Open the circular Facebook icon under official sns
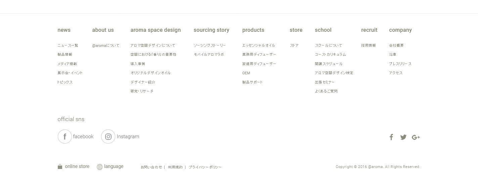 click(65, 137)
